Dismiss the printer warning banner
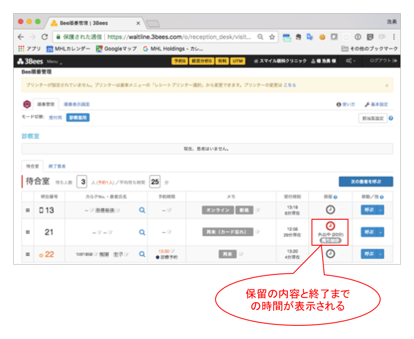This screenshot has width=414, height=339. tap(387, 85)
